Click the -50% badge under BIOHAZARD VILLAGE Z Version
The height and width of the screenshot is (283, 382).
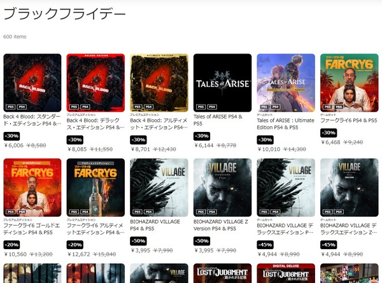coord(202,241)
